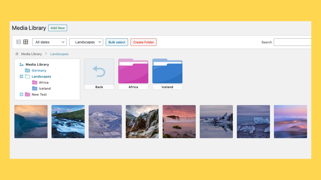
Task: Click Landscapes breadcrumb link
Action: (x=59, y=54)
